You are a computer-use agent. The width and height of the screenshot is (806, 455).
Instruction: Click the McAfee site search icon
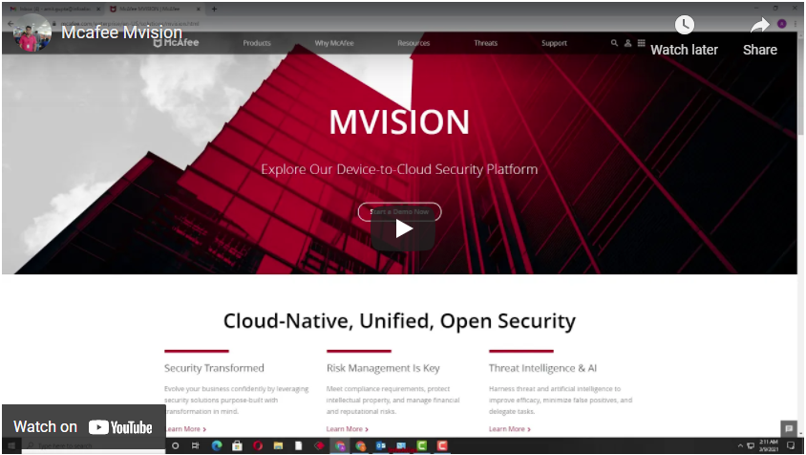614,43
